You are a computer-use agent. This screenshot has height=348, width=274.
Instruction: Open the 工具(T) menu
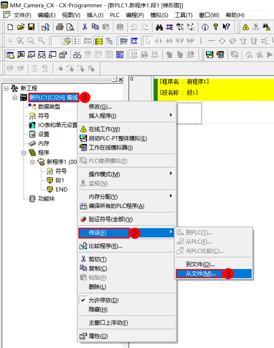pyautogui.click(x=184, y=15)
